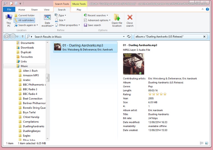Minimize the ribbon with the chevron arrow

[203, 9]
